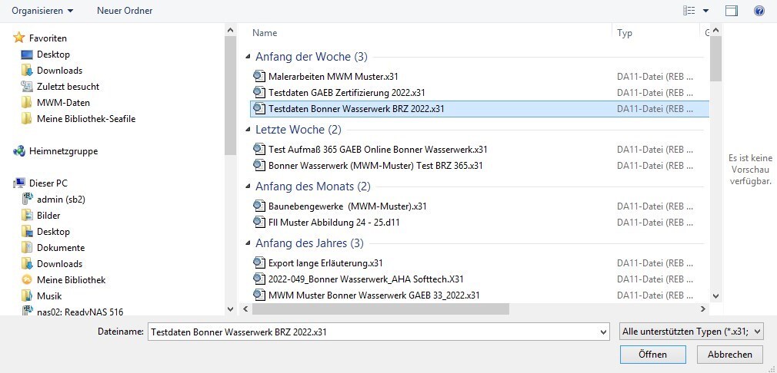Image resolution: width=777 pixels, height=373 pixels.
Task: Collapse the Letzte Woche group
Action: click(248, 130)
